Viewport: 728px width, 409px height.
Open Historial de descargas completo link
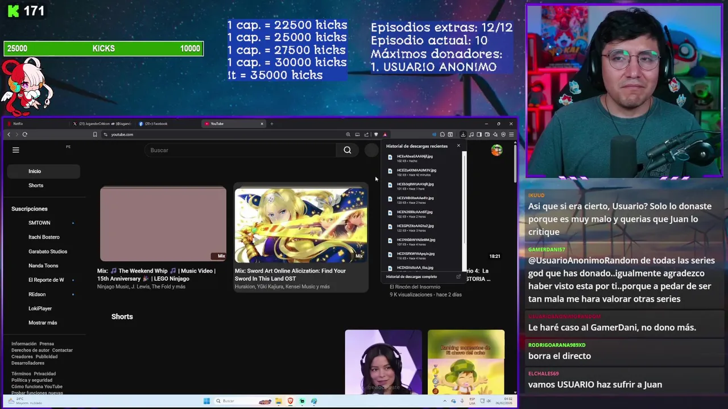[412, 277]
